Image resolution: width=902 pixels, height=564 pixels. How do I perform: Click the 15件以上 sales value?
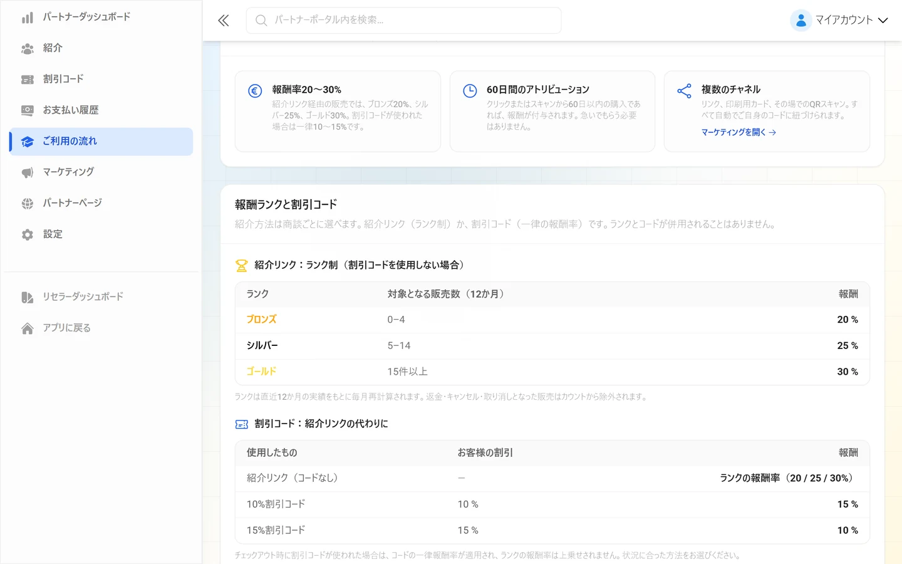point(407,372)
